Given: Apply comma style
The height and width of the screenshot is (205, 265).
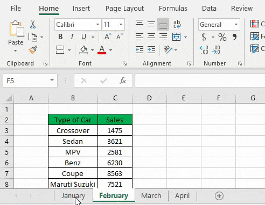Looking at the screenshot, I should (x=234, y=37).
